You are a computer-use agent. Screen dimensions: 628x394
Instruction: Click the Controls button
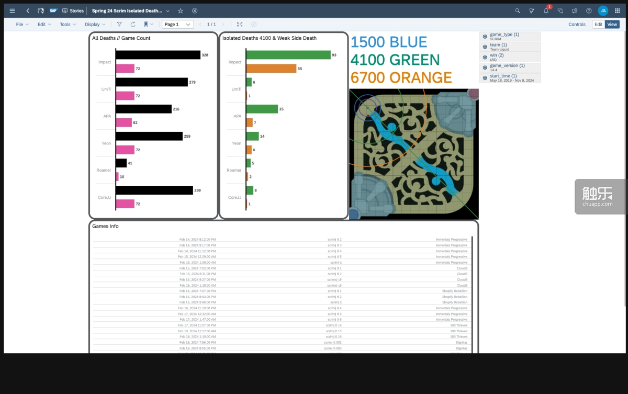pos(577,24)
